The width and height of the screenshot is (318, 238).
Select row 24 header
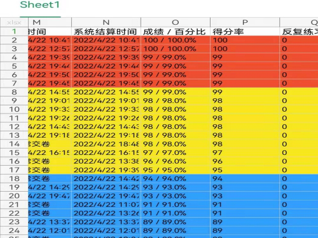[x=14, y=230]
